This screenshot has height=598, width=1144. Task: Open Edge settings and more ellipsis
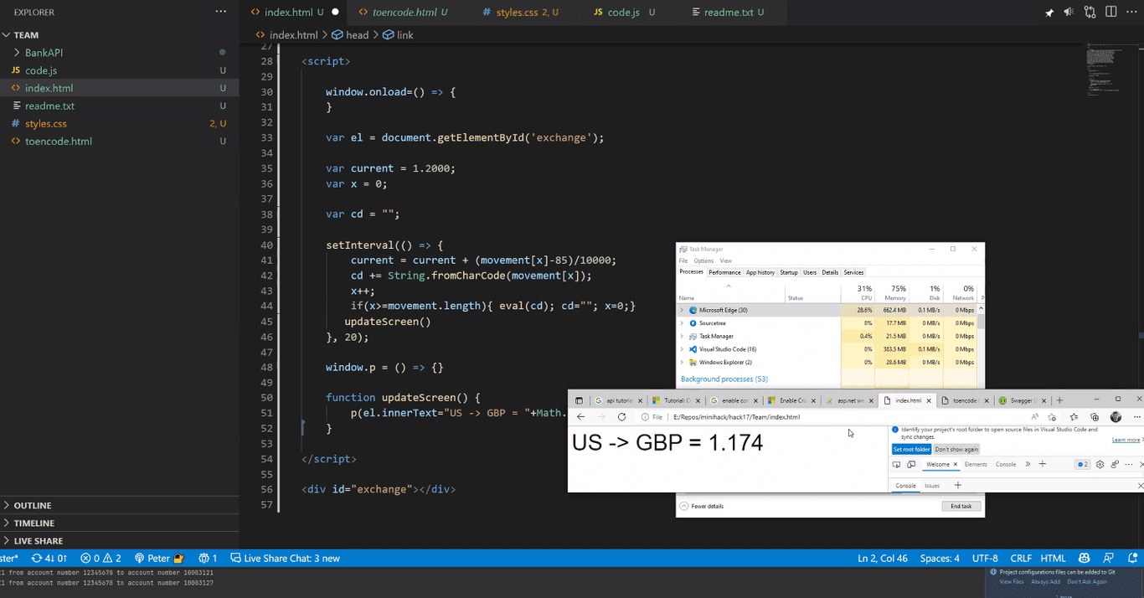click(x=1136, y=417)
